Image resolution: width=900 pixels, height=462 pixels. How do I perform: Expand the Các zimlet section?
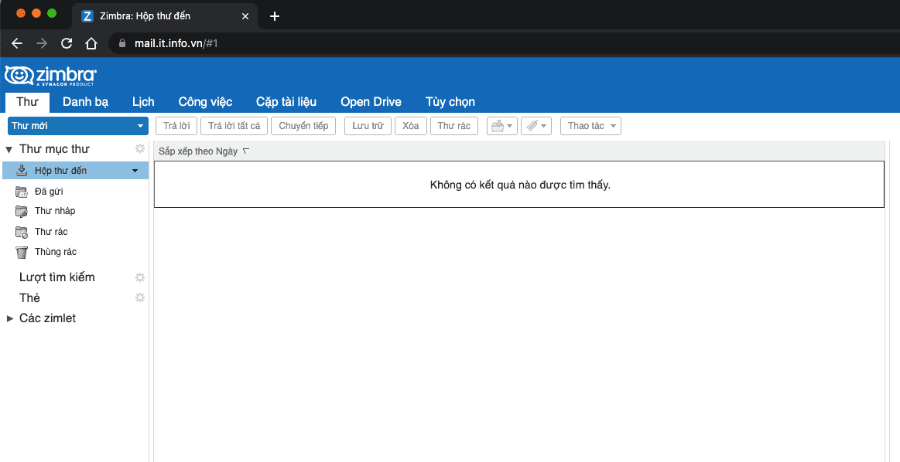pos(10,318)
